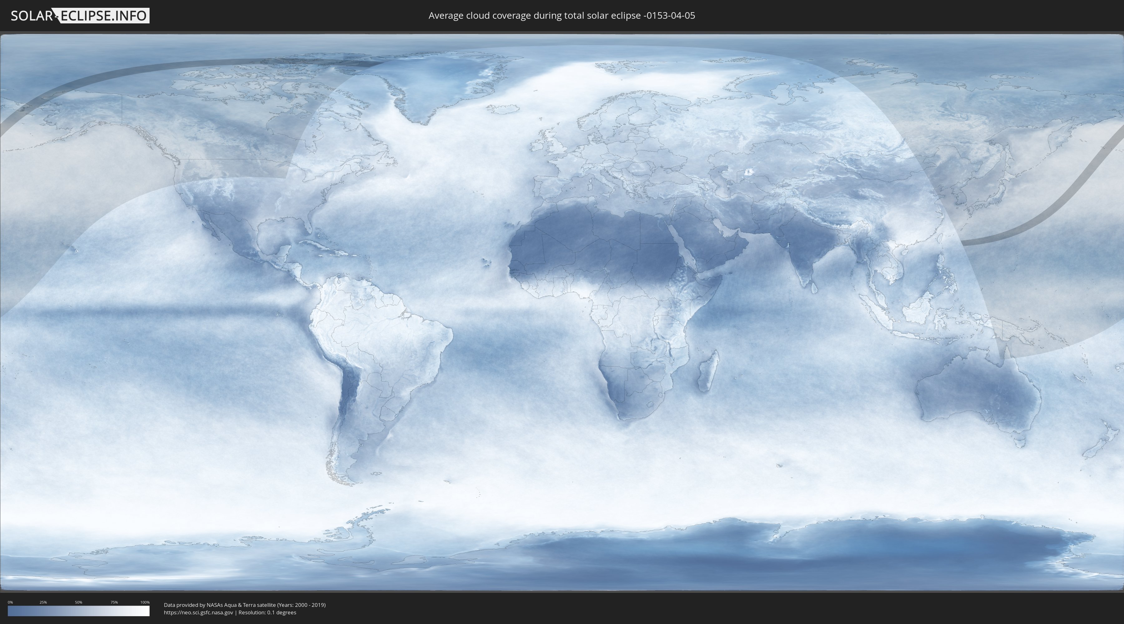1124x624 pixels.
Task: Click the 50% legend label
Action: 79,602
